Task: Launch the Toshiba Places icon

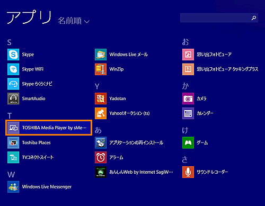Action: pos(13,142)
